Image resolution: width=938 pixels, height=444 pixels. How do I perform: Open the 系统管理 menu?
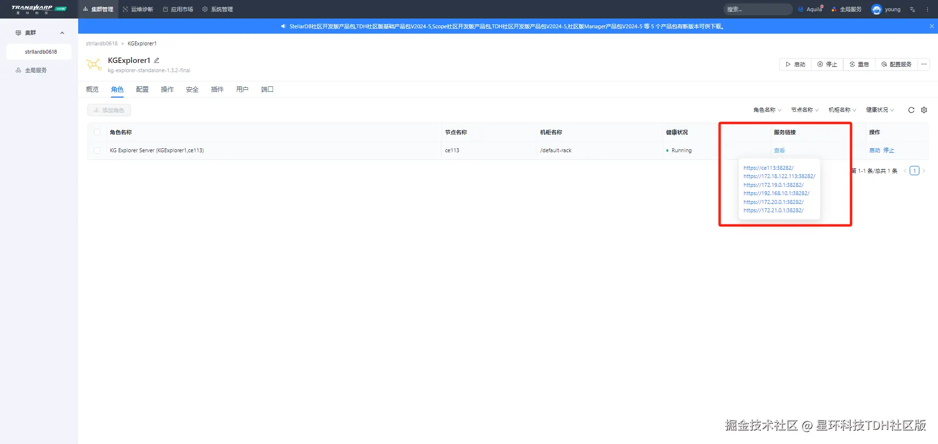pyautogui.click(x=218, y=9)
